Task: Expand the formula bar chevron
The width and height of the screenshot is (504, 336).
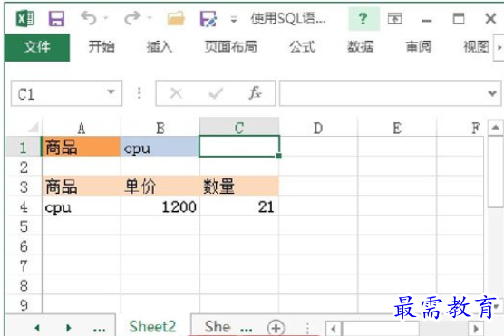Action: coord(492,94)
